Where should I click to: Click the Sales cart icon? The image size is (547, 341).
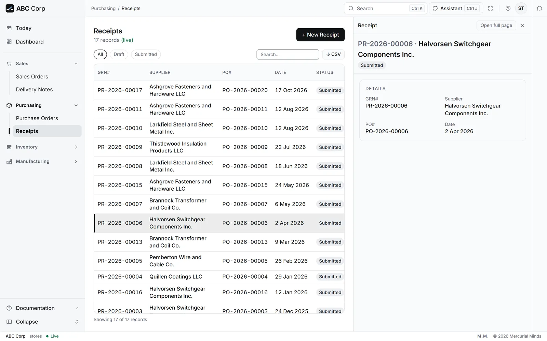[9, 64]
